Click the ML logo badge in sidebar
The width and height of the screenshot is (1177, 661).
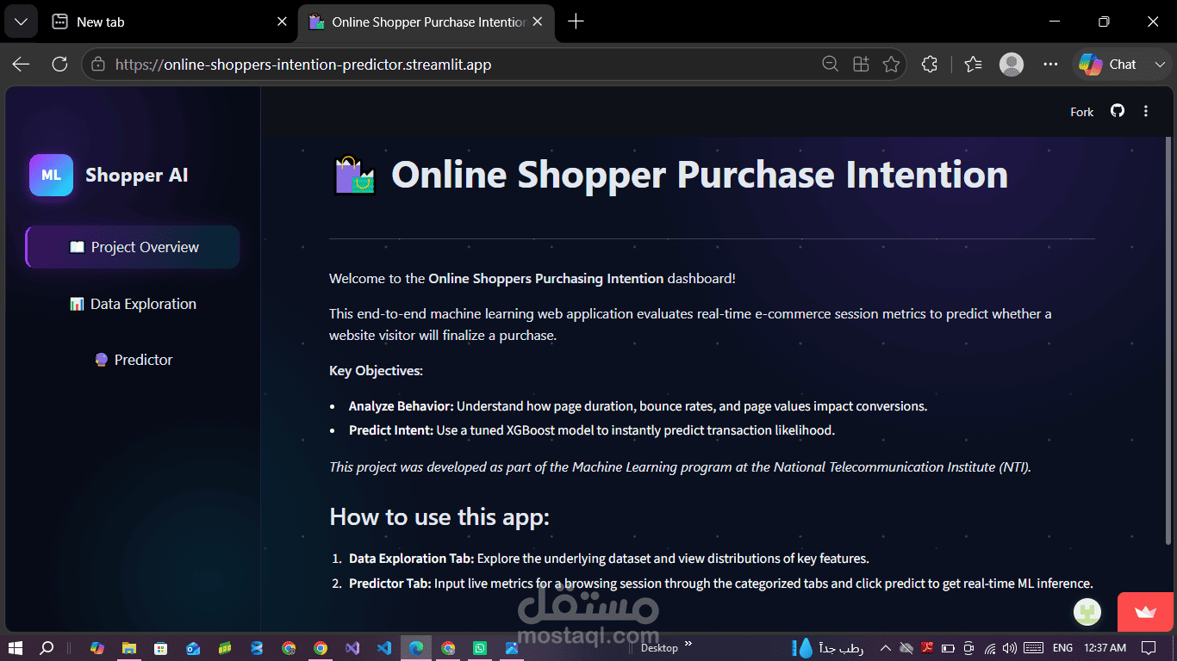pos(51,175)
